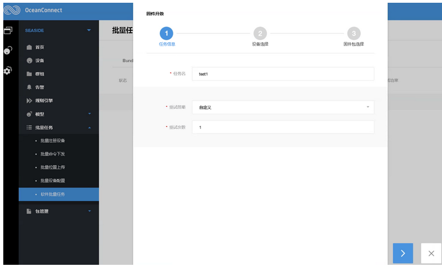Expand the SEASIDE application dropdown
This screenshot has width=442, height=267.
click(x=89, y=30)
